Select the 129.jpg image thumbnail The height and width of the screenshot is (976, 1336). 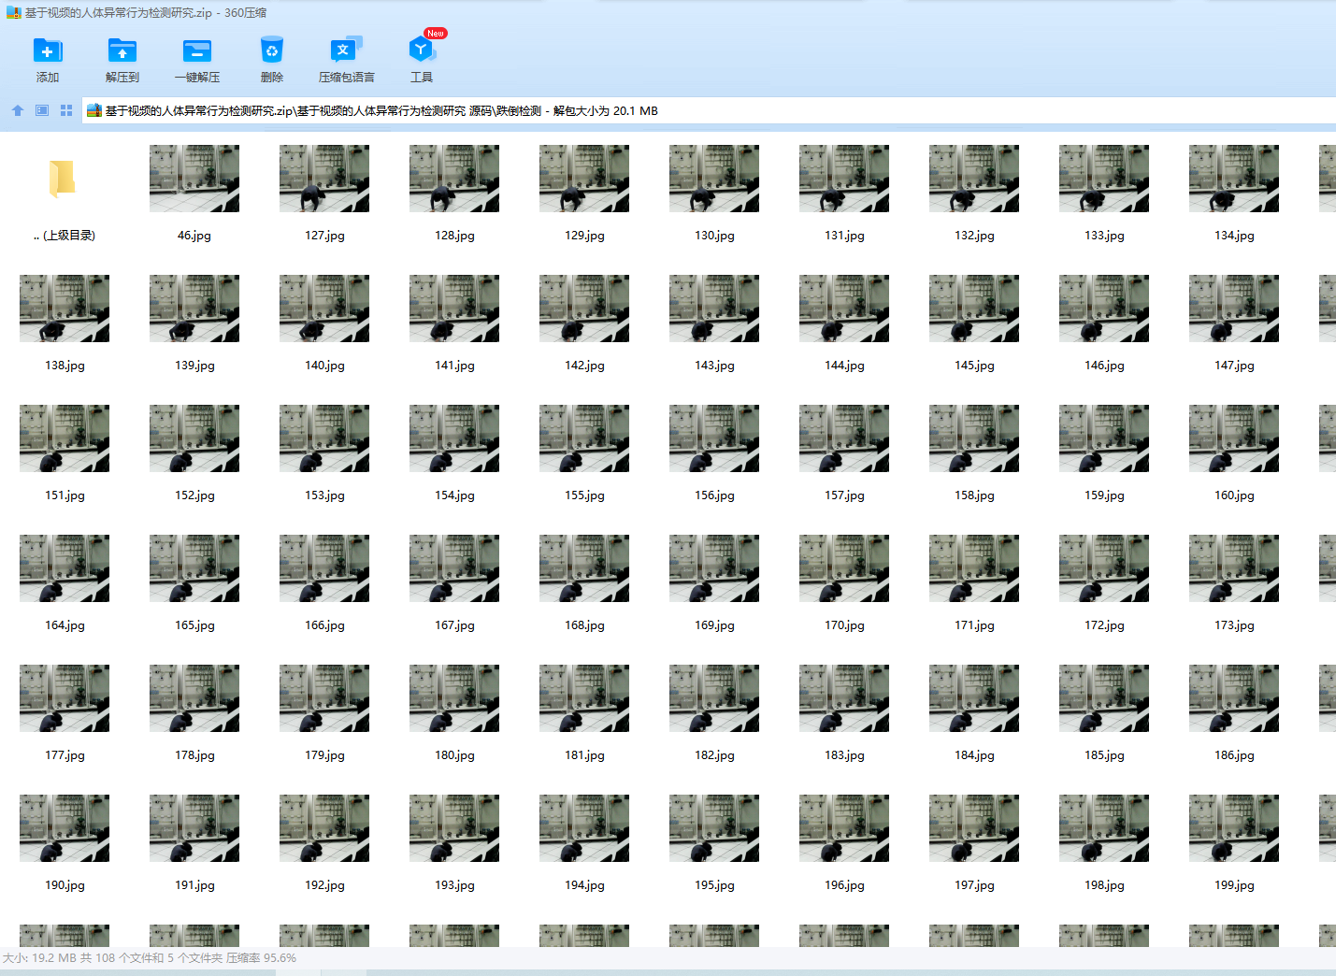(584, 179)
